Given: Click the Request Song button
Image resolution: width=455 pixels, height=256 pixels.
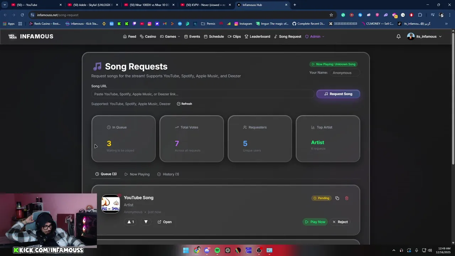Looking at the screenshot, I should pyautogui.click(x=338, y=94).
